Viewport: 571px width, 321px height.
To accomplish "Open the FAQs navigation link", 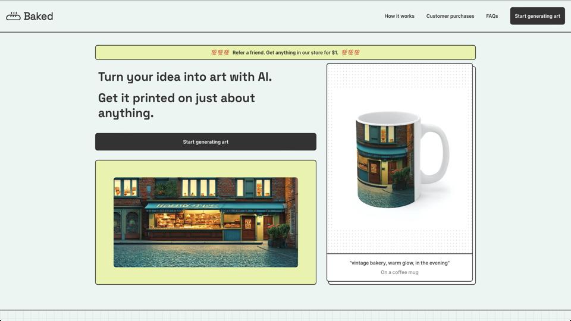I will 492,16.
